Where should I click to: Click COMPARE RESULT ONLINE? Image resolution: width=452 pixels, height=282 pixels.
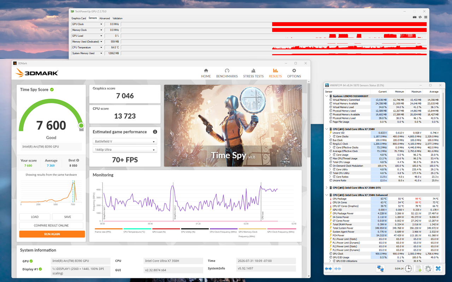(x=51, y=225)
